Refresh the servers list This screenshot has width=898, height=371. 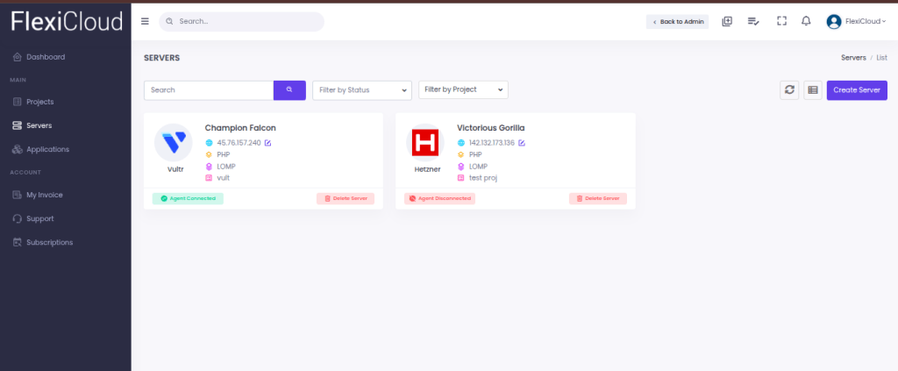point(789,89)
